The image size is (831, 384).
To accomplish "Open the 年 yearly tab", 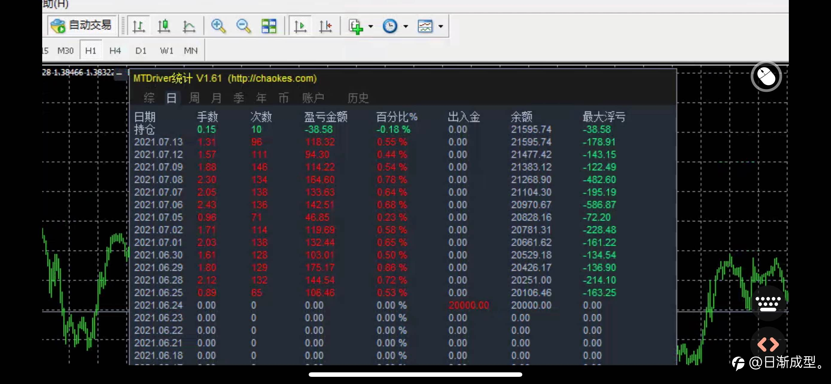I will [261, 98].
